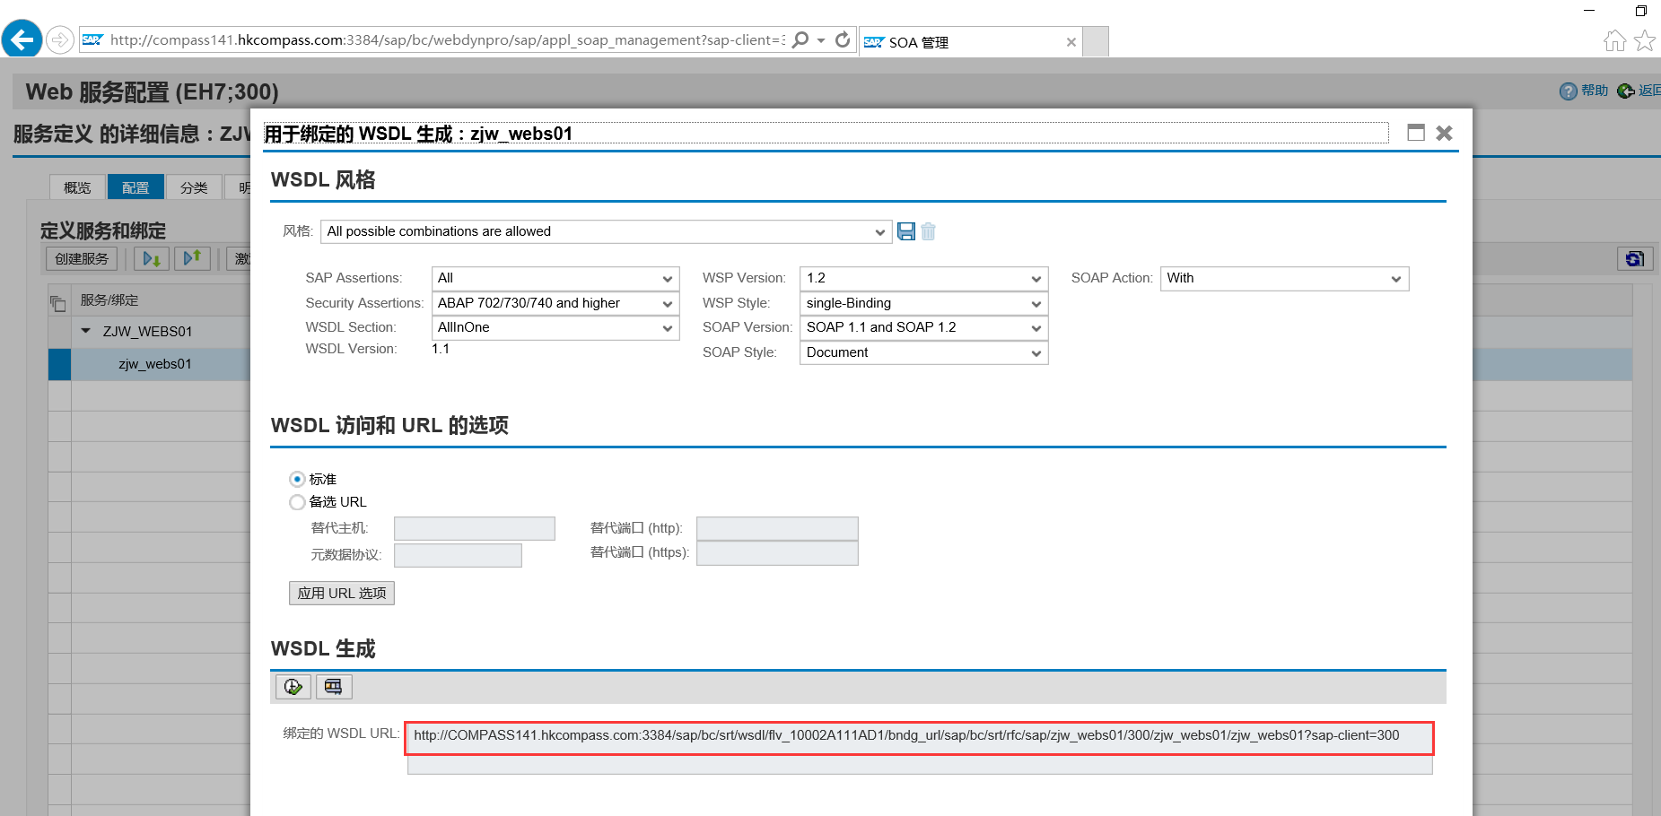Viewport: 1661px width, 816px height.
Task: Click the 应用 URL 选项 button
Action: [x=342, y=594]
